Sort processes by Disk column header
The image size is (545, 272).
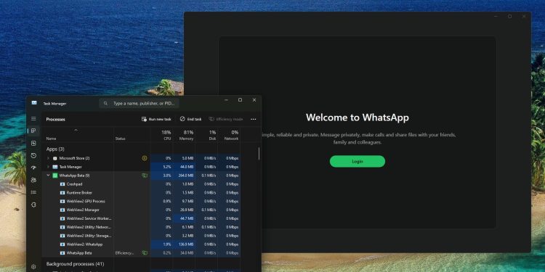point(206,135)
